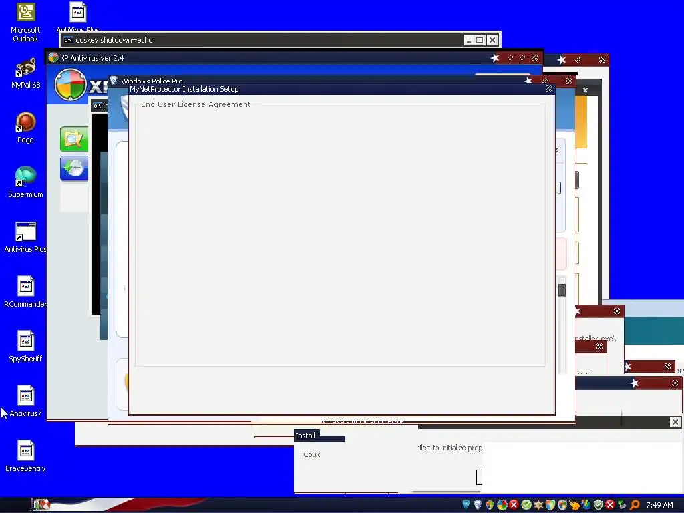Click the Windows Police Pro shield title icon
The width and height of the screenshot is (684, 513).
pyautogui.click(x=114, y=81)
